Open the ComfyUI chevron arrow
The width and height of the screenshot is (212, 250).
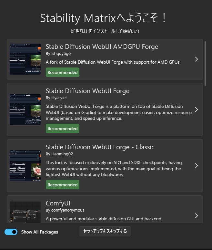pos(197,216)
